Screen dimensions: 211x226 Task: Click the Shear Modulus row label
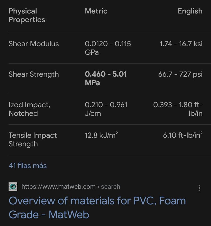(x=34, y=44)
